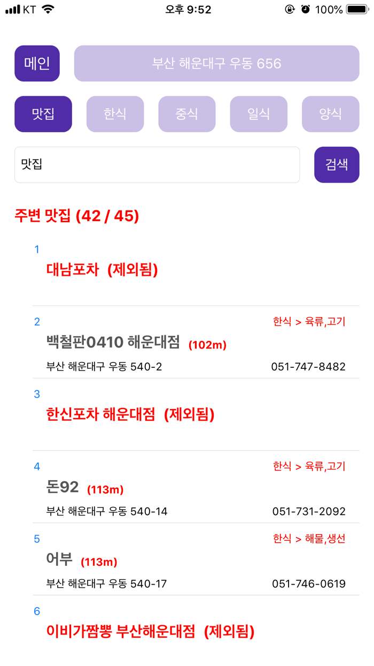Select the 한식 category filter
The image size is (374, 666).
[115, 113]
